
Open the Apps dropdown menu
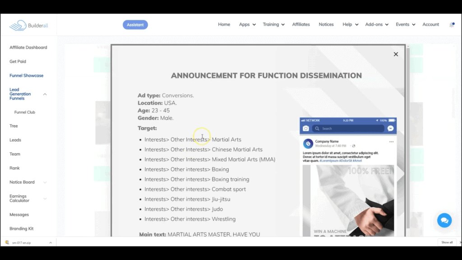[247, 24]
